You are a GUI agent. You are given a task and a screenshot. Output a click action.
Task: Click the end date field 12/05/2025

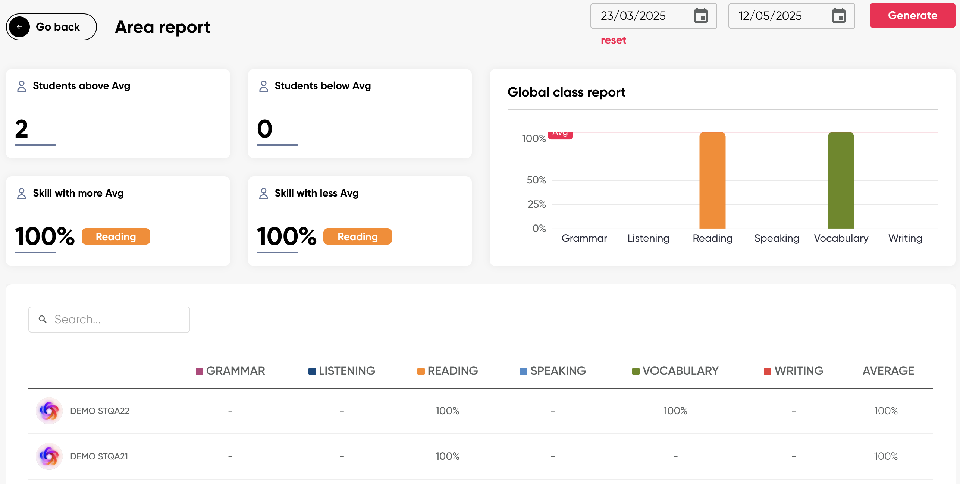coord(772,16)
